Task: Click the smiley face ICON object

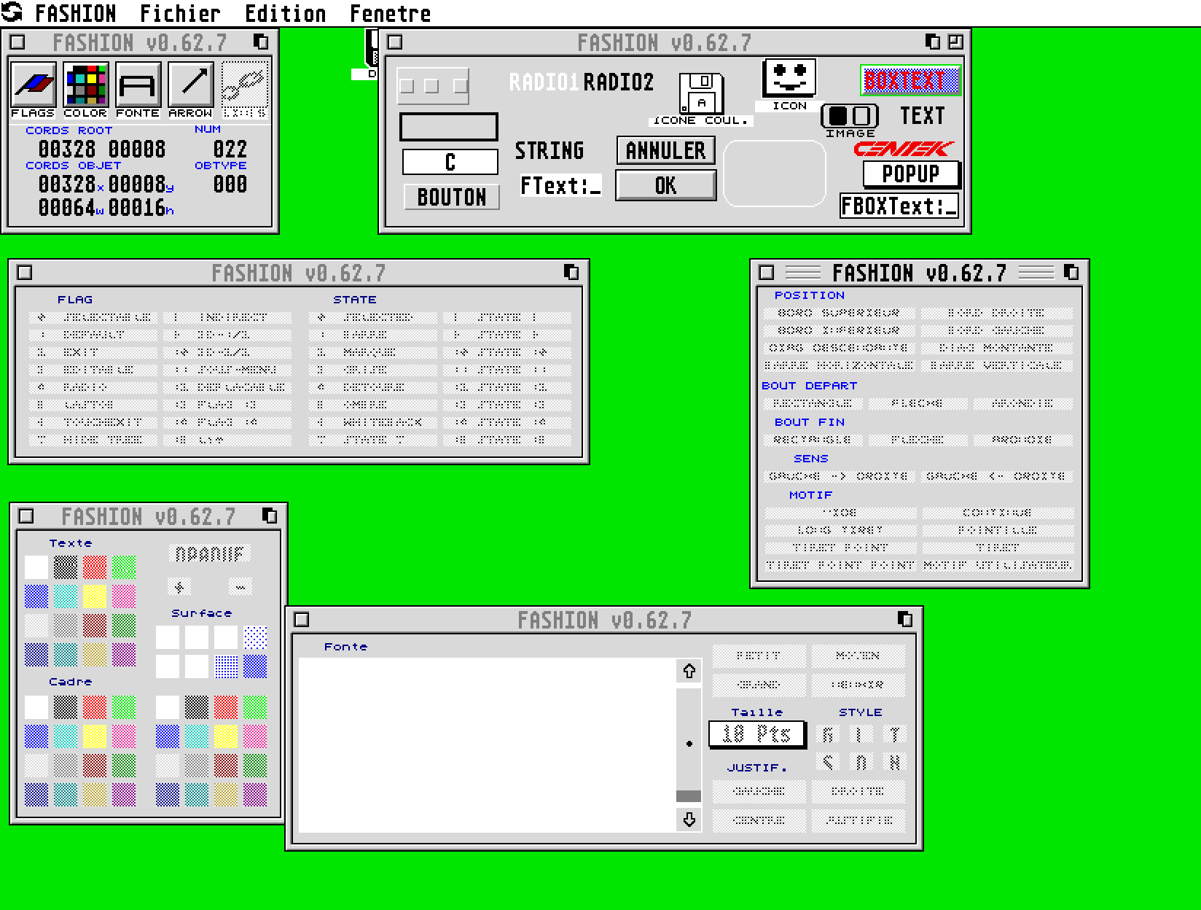Action: pyautogui.click(x=789, y=79)
